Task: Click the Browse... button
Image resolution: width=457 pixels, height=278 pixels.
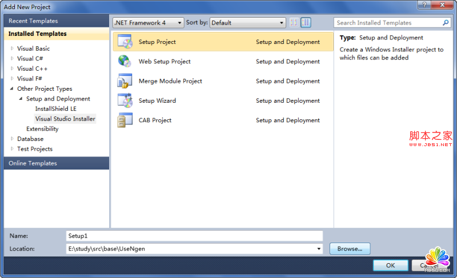Action: click(x=350, y=249)
